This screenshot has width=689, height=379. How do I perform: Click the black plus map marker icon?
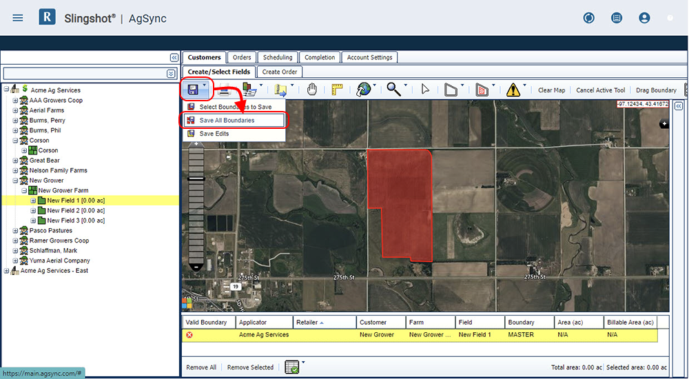[x=664, y=124]
